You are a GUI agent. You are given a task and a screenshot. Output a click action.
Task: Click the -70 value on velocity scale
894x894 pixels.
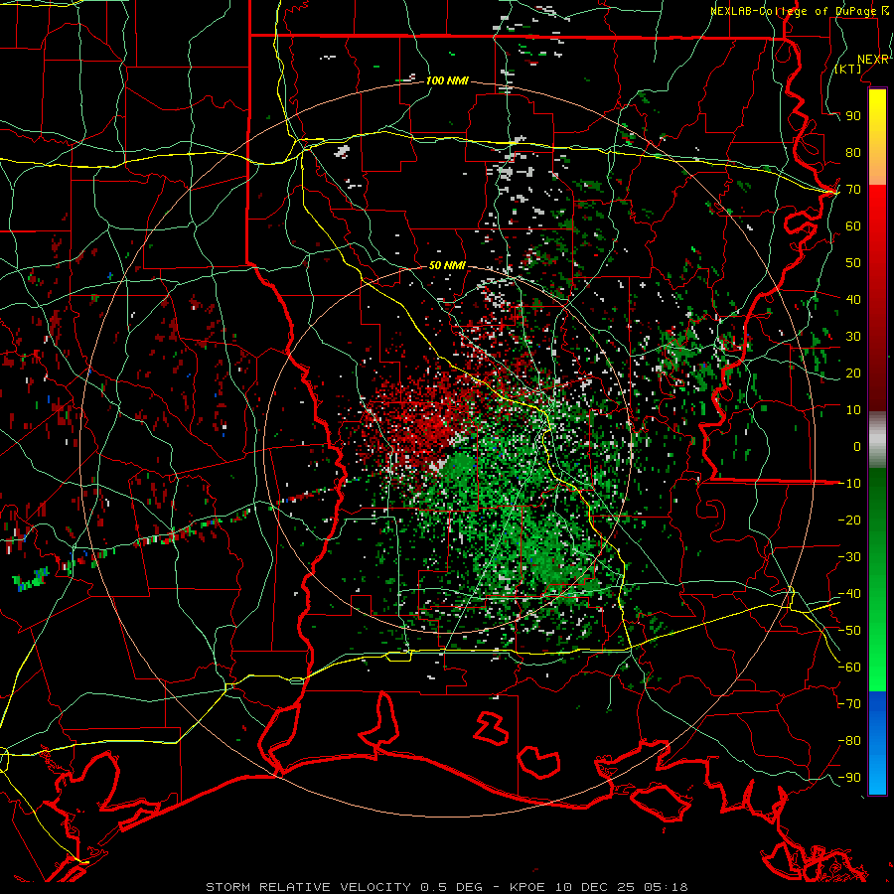pos(849,704)
